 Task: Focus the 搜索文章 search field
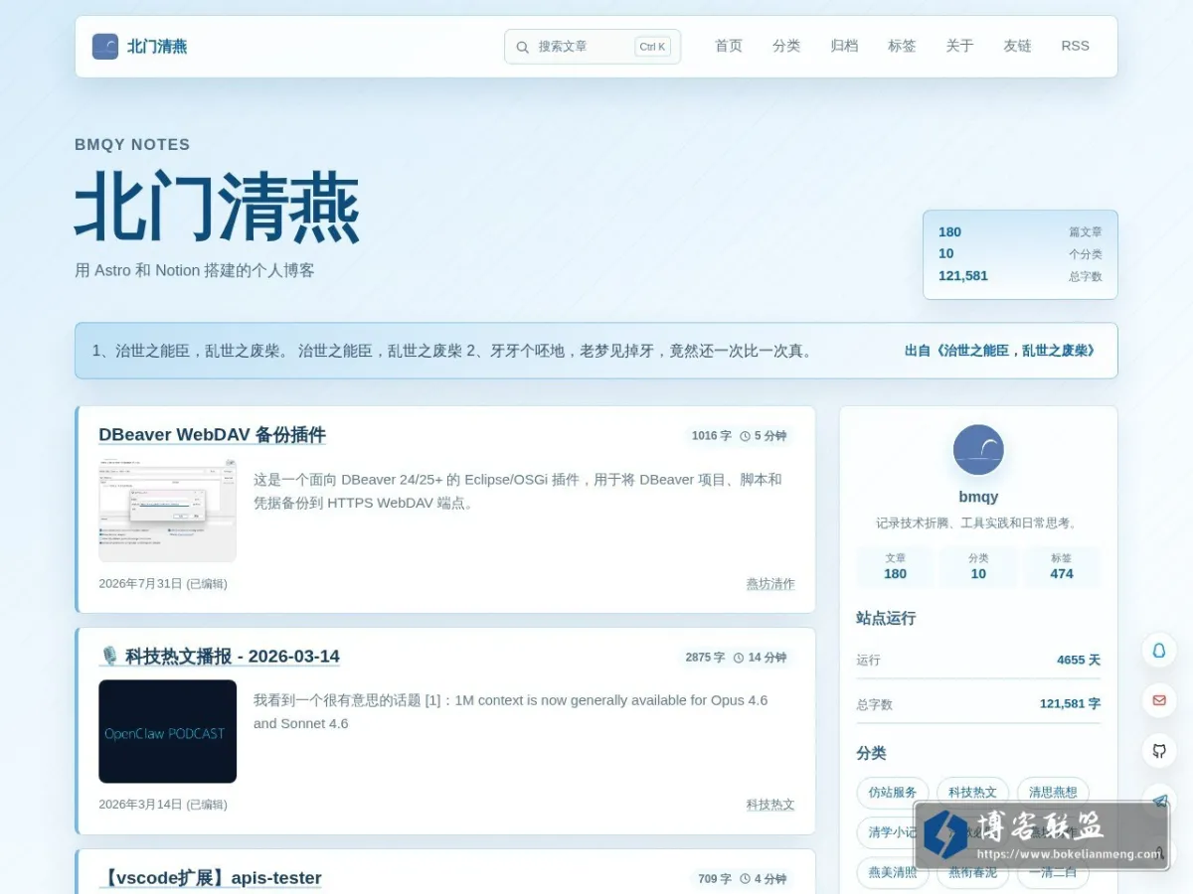coord(593,47)
